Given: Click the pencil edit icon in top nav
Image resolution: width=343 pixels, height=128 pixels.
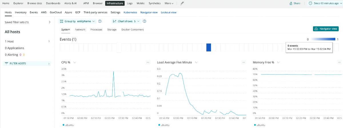Looking at the screenshot, I should click(182, 3).
